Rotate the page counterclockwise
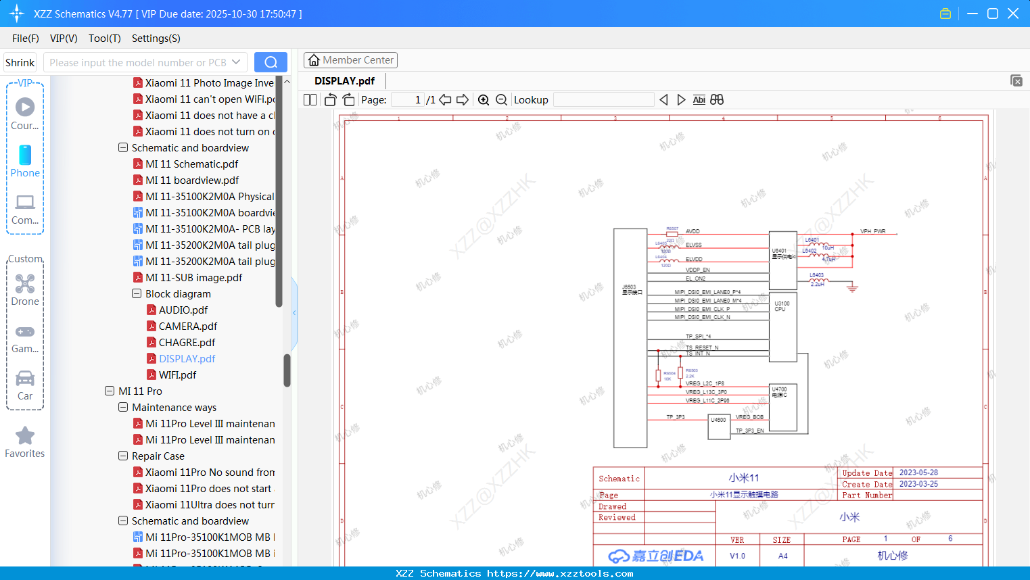 click(x=330, y=100)
